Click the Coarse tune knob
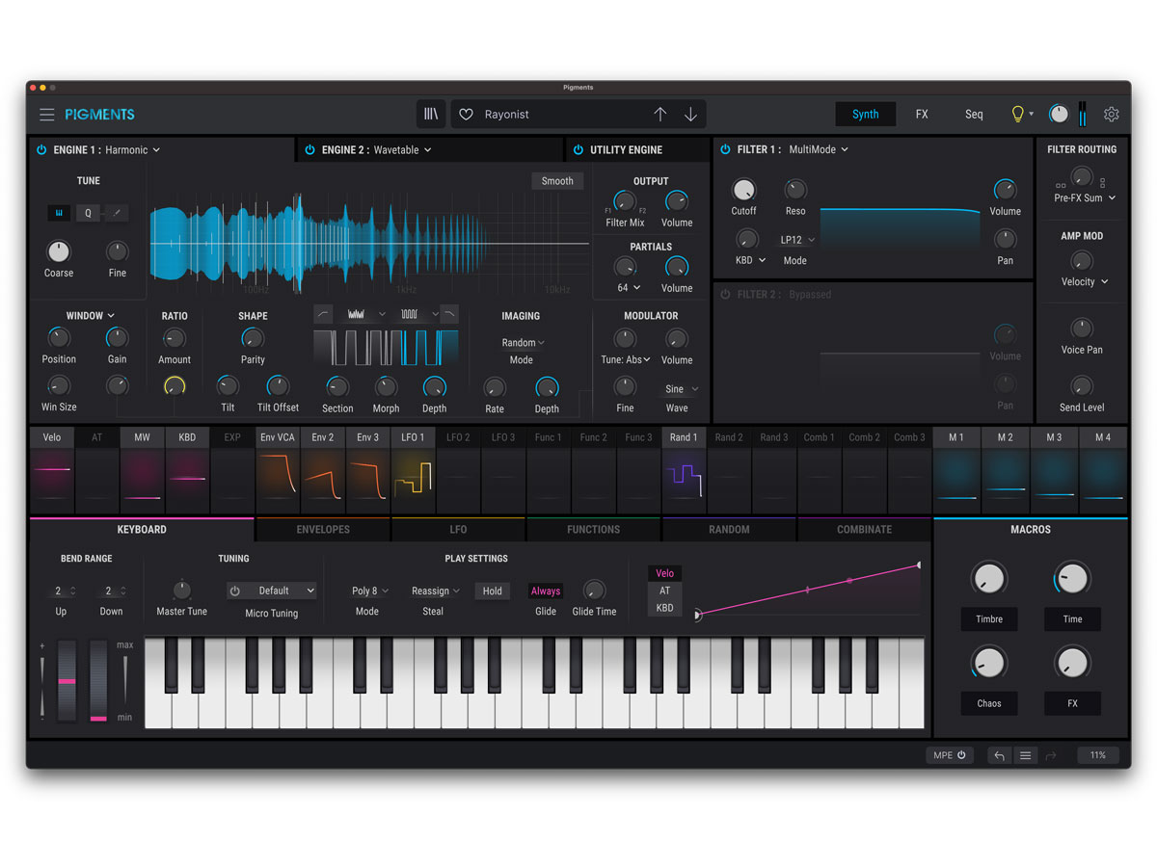The height and width of the screenshot is (867, 1157). point(59,251)
